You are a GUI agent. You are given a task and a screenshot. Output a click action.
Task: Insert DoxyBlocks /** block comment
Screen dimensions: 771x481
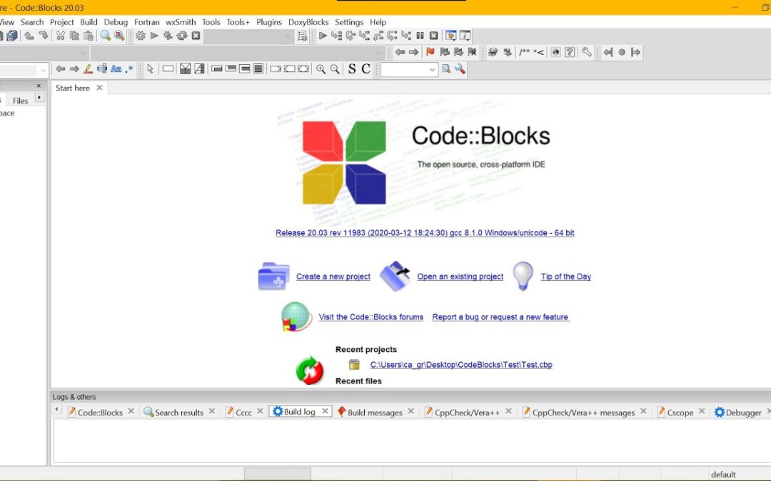[525, 52]
